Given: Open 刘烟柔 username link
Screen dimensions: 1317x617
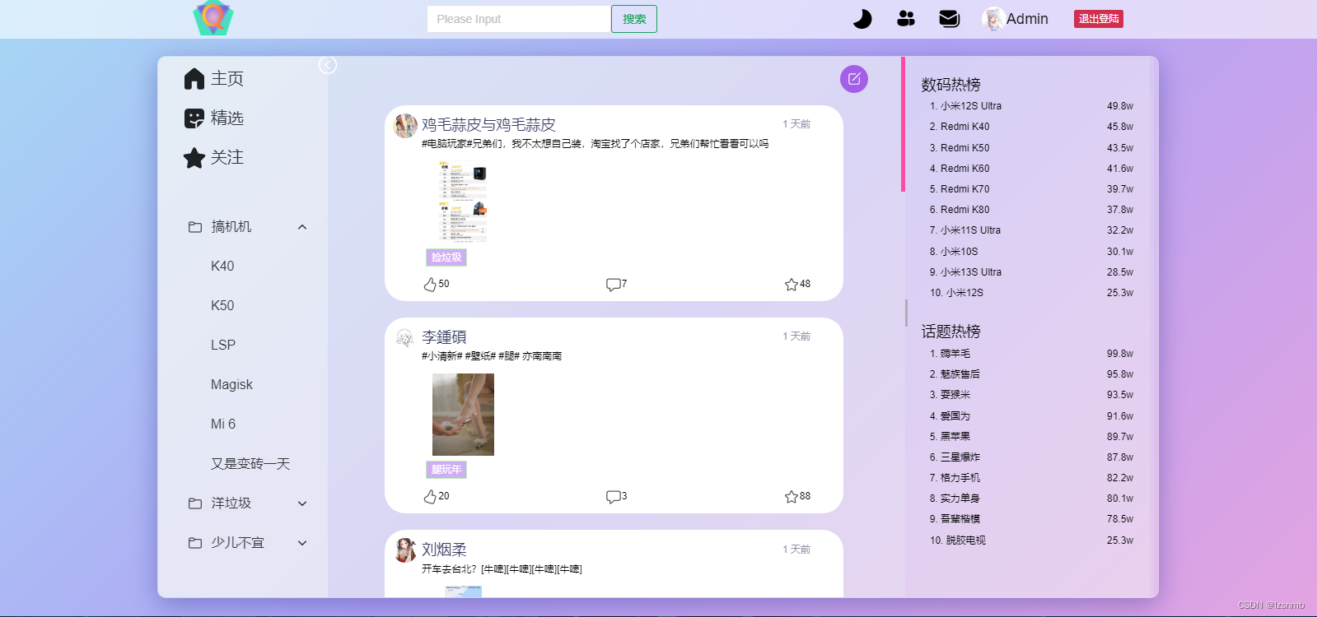Looking at the screenshot, I should (x=444, y=549).
